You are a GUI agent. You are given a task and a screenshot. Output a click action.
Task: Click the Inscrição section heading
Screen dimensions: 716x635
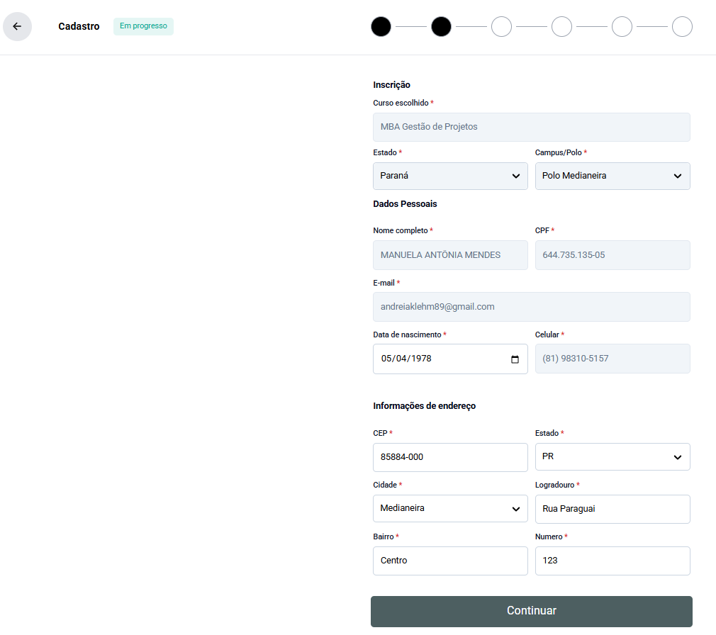(x=391, y=85)
